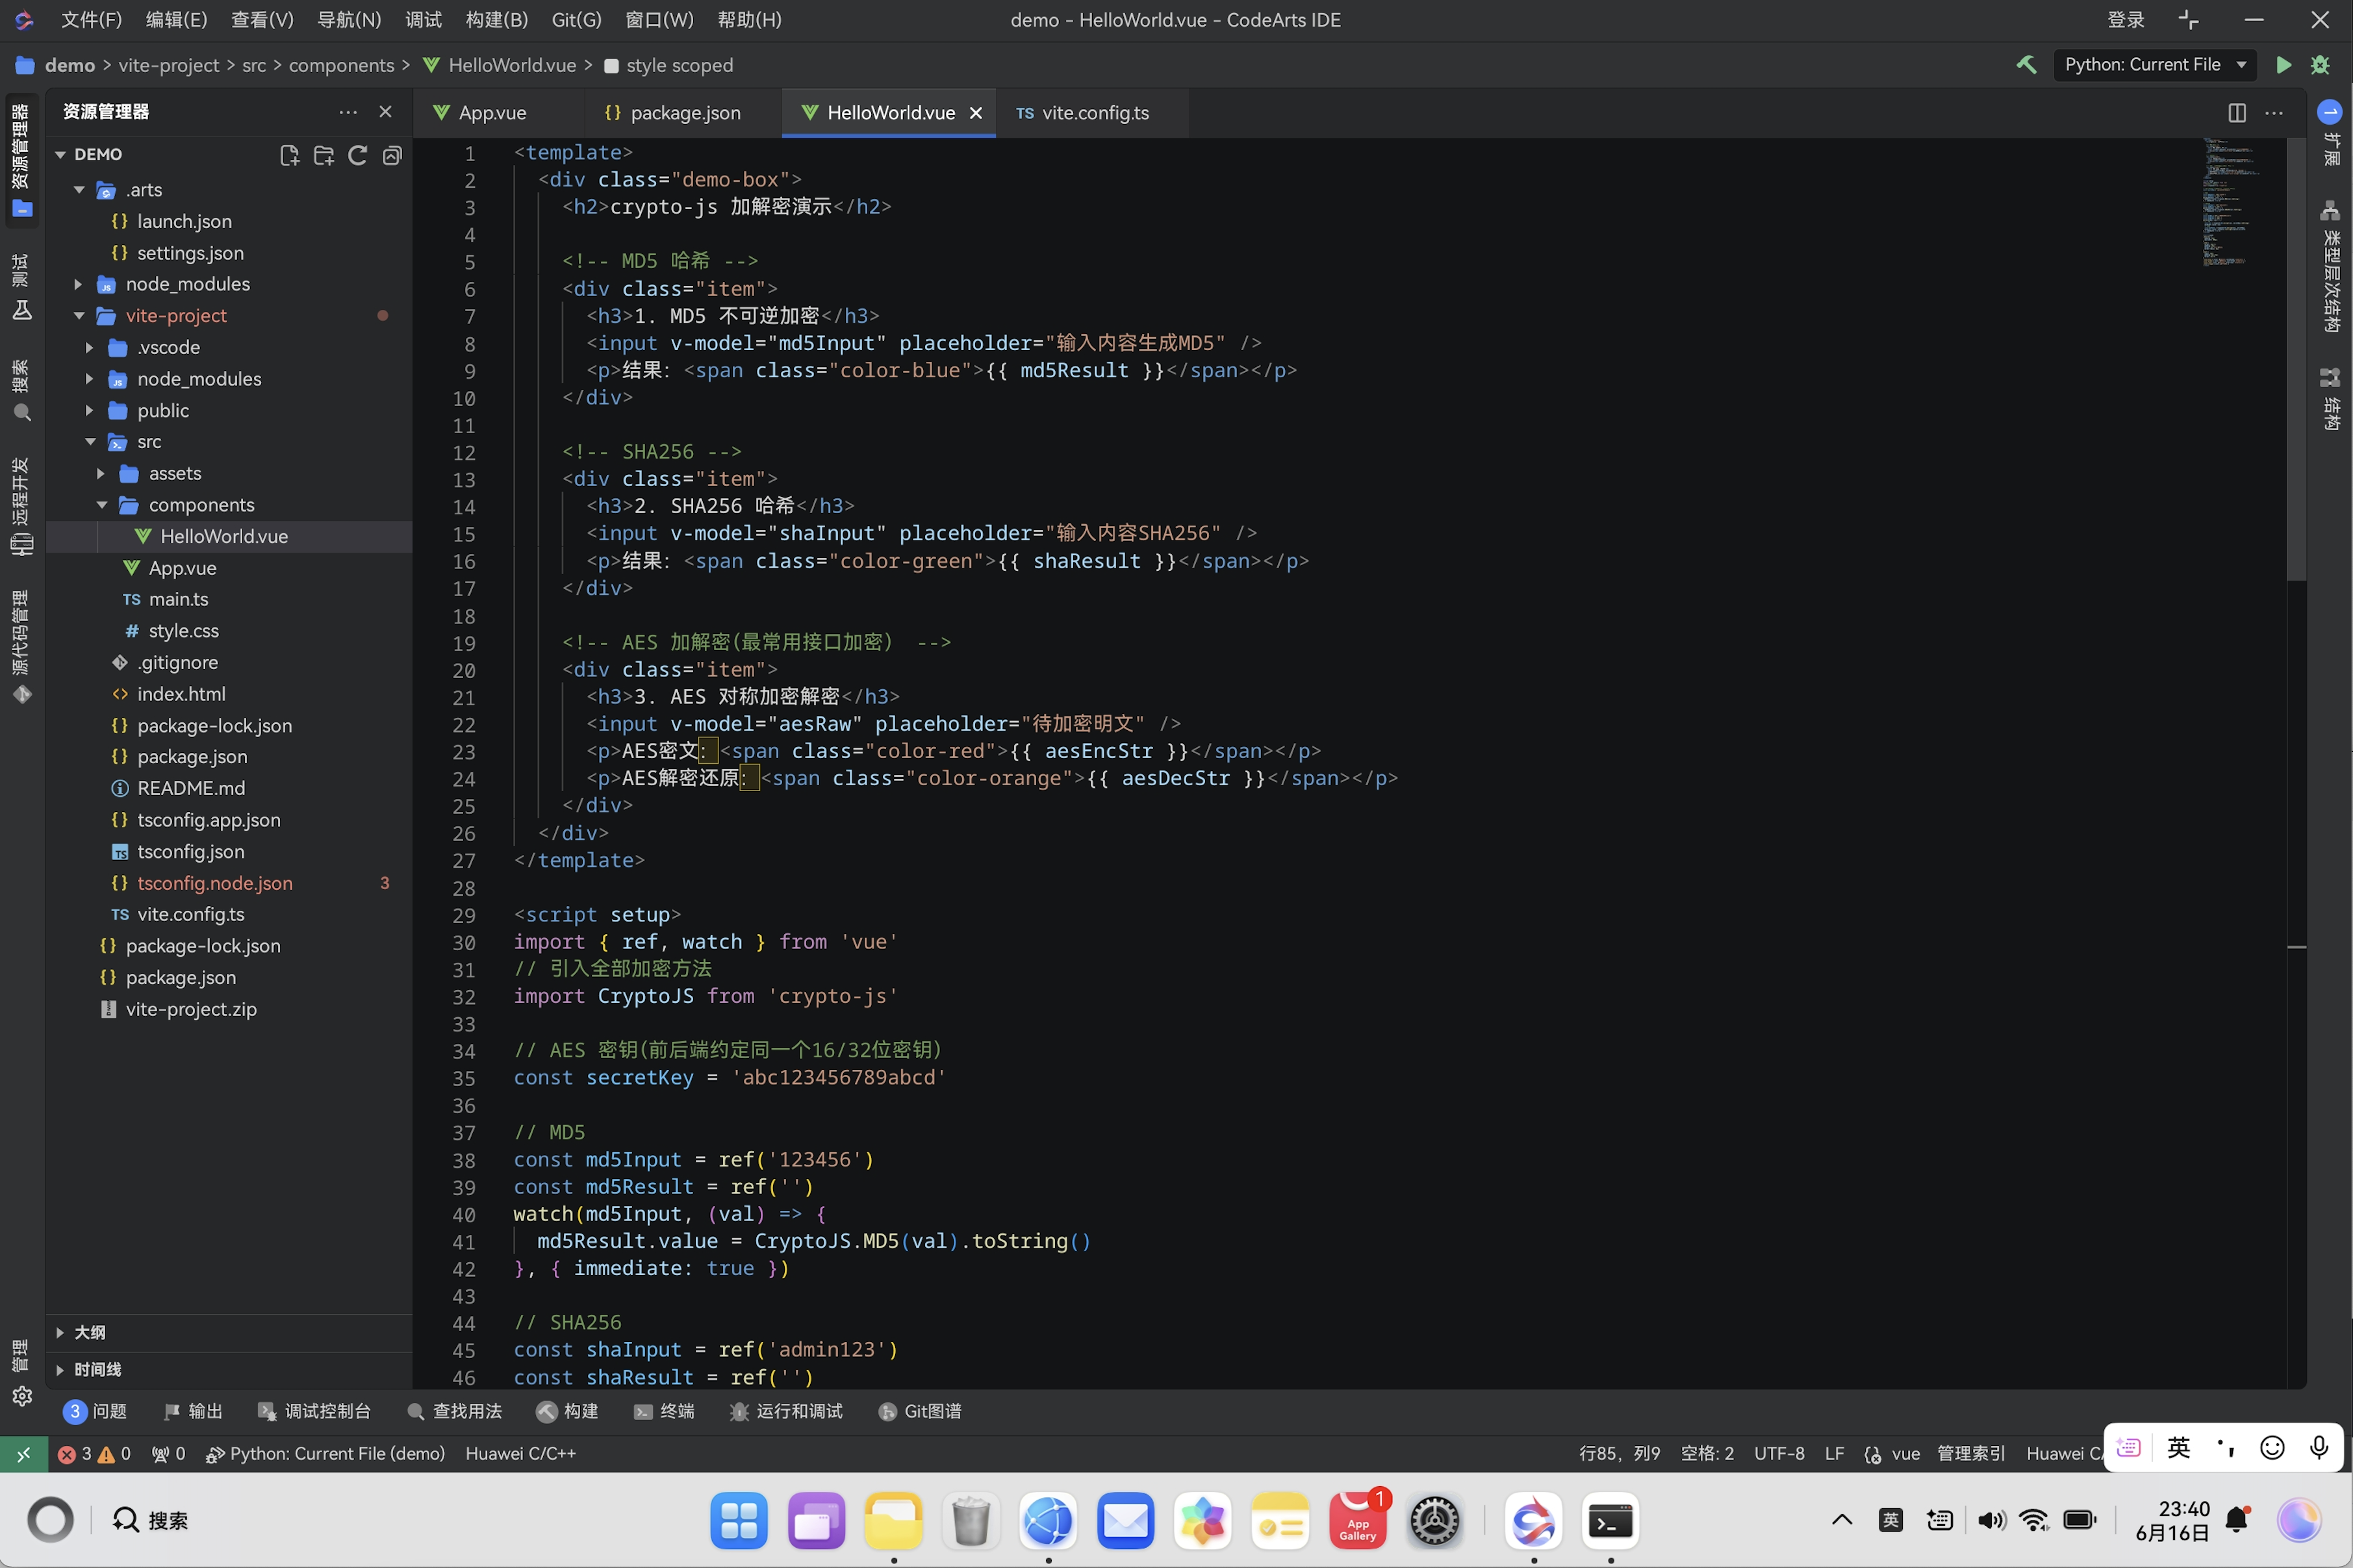Open the Debug Console panel

pyautogui.click(x=314, y=1411)
